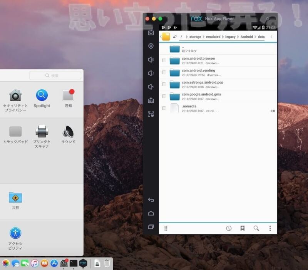Open the Spotlight preference pane
The image size is (308, 270).
pyautogui.click(x=42, y=99)
